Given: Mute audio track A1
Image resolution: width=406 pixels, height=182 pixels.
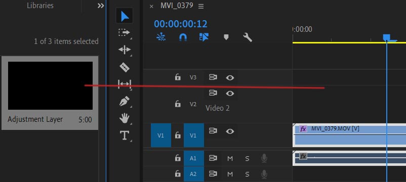Looking at the screenshot, I should coord(230,158).
